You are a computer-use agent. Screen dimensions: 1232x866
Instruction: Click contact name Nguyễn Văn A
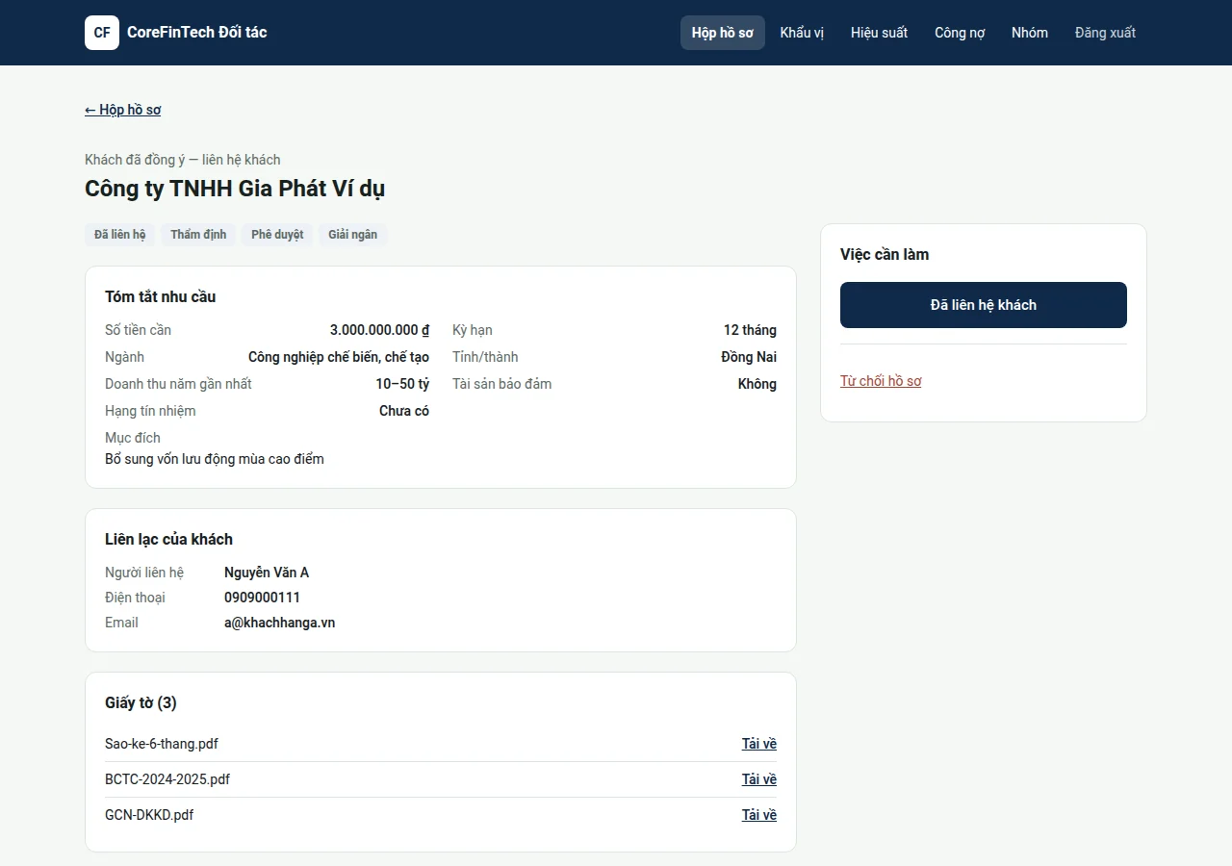pos(267,573)
